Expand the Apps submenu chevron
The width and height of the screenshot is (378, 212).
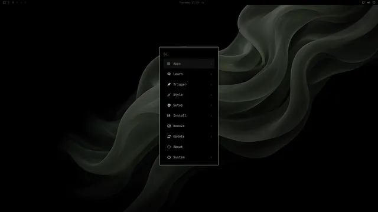(x=211, y=64)
